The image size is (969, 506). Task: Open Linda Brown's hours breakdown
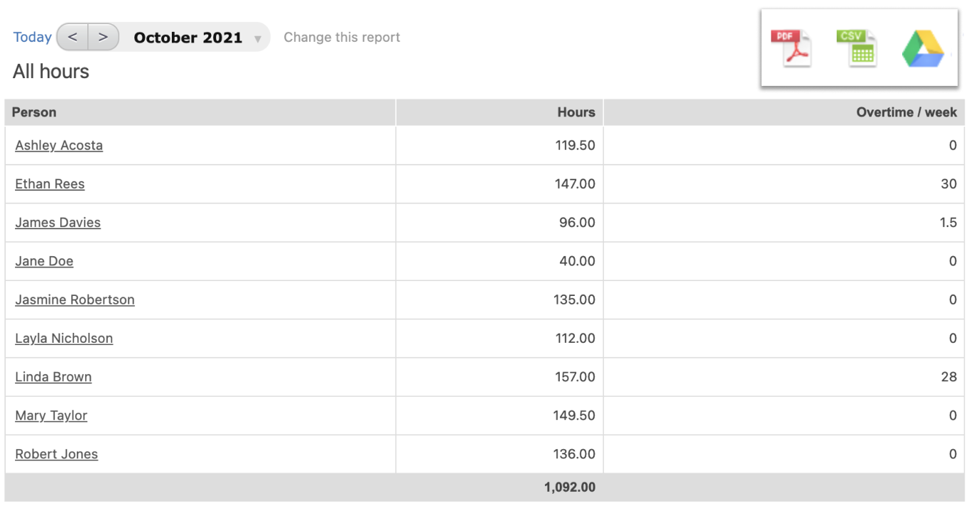click(53, 377)
